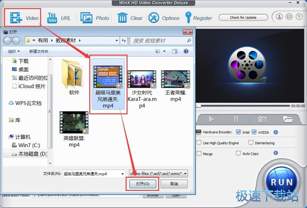The image size is (307, 208).
Task: Enable the Deinterlacing checkbox
Action: coord(251,143)
